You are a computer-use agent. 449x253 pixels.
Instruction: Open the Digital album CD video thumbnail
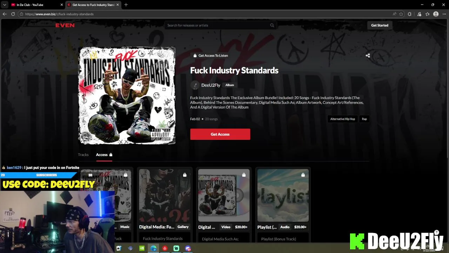(x=224, y=195)
